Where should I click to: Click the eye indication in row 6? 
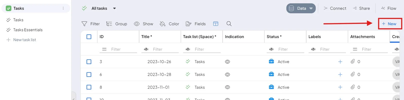(x=228, y=74)
